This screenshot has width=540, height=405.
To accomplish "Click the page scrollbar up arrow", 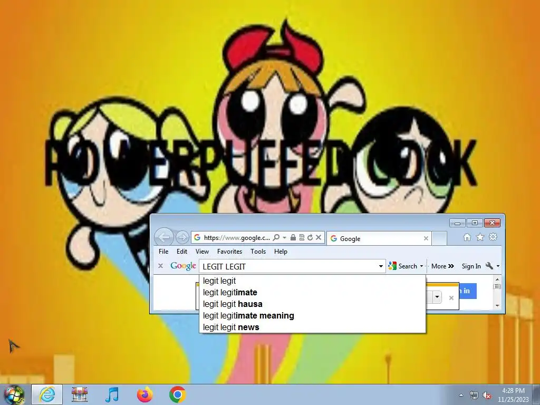I will click(497, 279).
